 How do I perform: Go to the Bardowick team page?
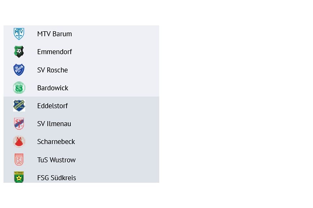click(x=52, y=88)
